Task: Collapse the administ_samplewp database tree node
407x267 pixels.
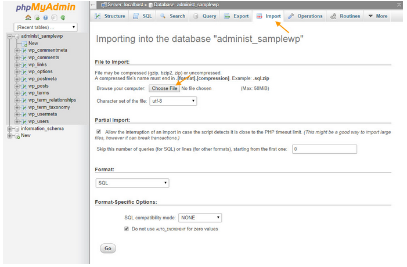Action: point(10,37)
